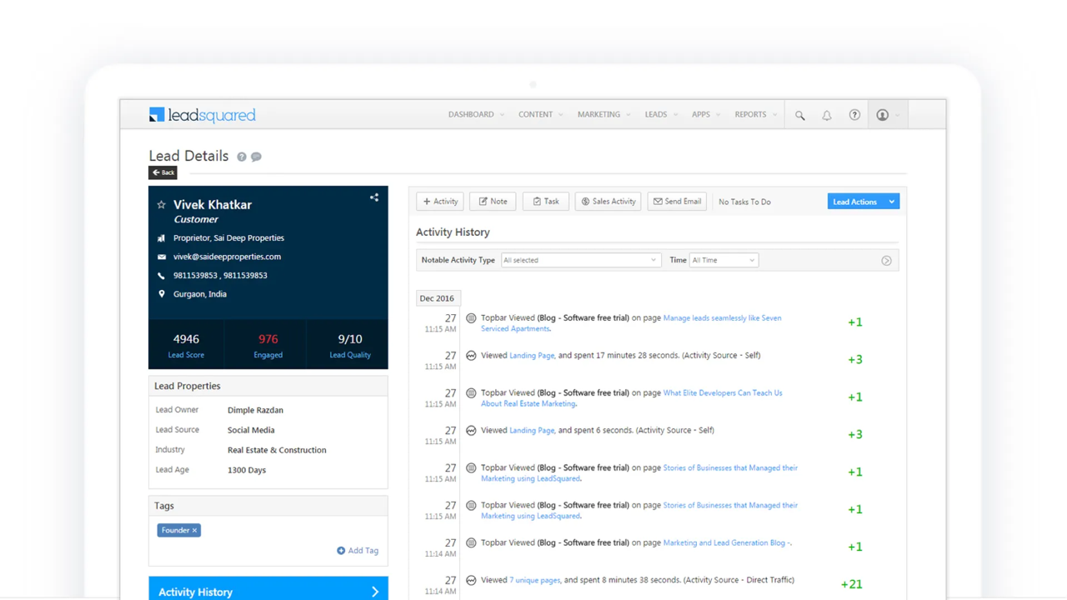Click the Lead Age value 1300 Days

(x=247, y=470)
